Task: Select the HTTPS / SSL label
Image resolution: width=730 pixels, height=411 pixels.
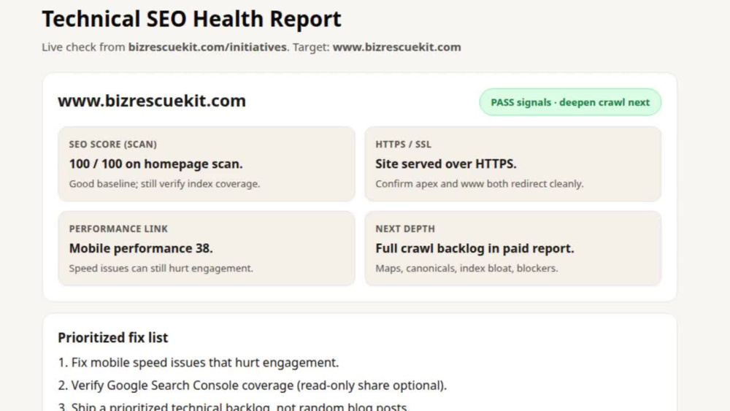Action: pos(403,145)
